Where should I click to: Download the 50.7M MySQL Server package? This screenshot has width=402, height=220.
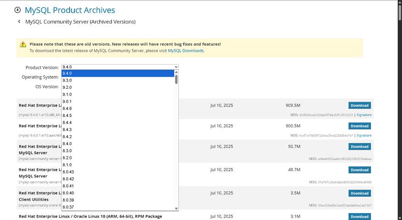359,147
